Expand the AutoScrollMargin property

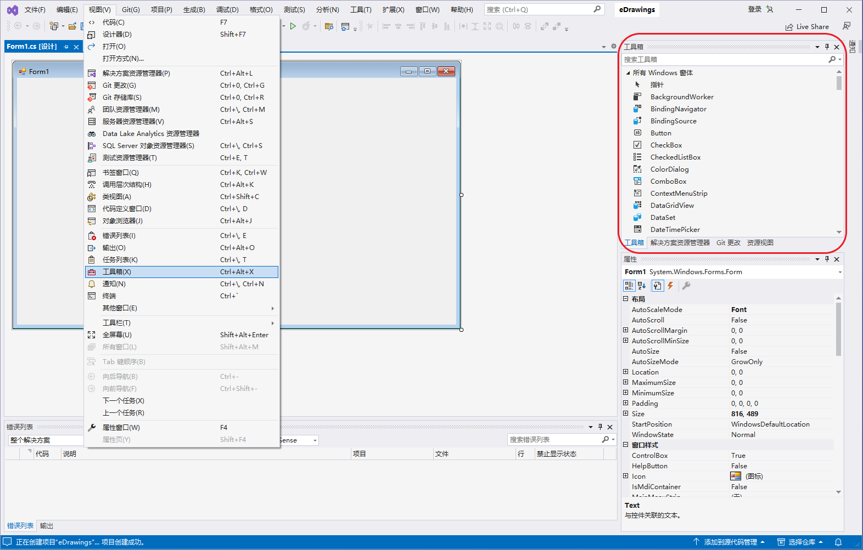tap(625, 330)
